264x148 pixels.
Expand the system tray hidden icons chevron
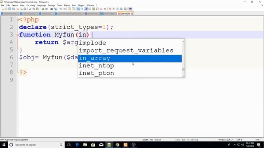coord(235,145)
